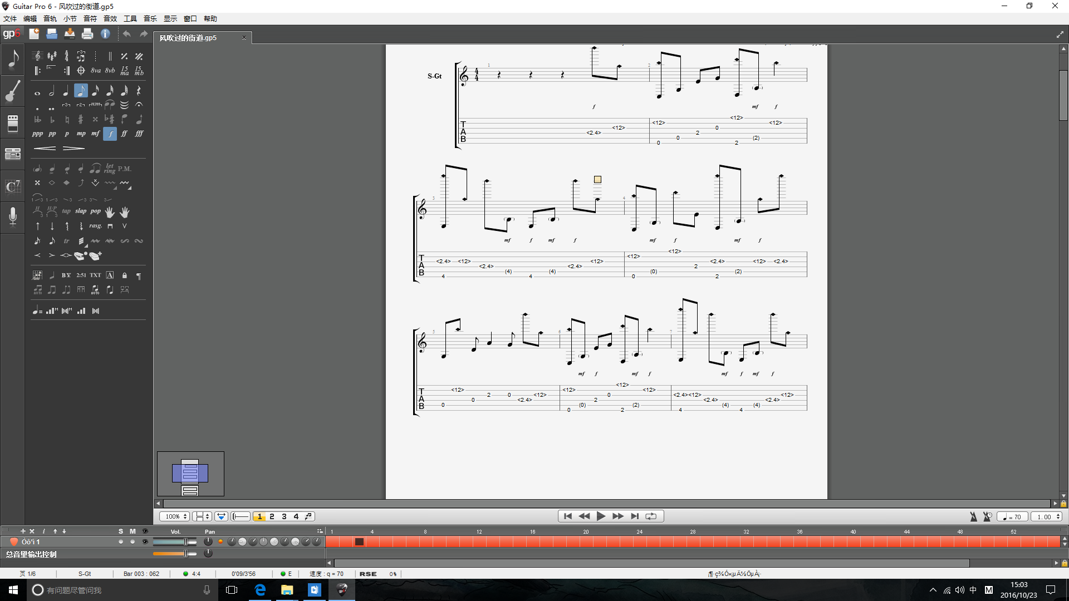The image size is (1069, 601).
Task: Set dynamic to ppp
Action: [37, 134]
